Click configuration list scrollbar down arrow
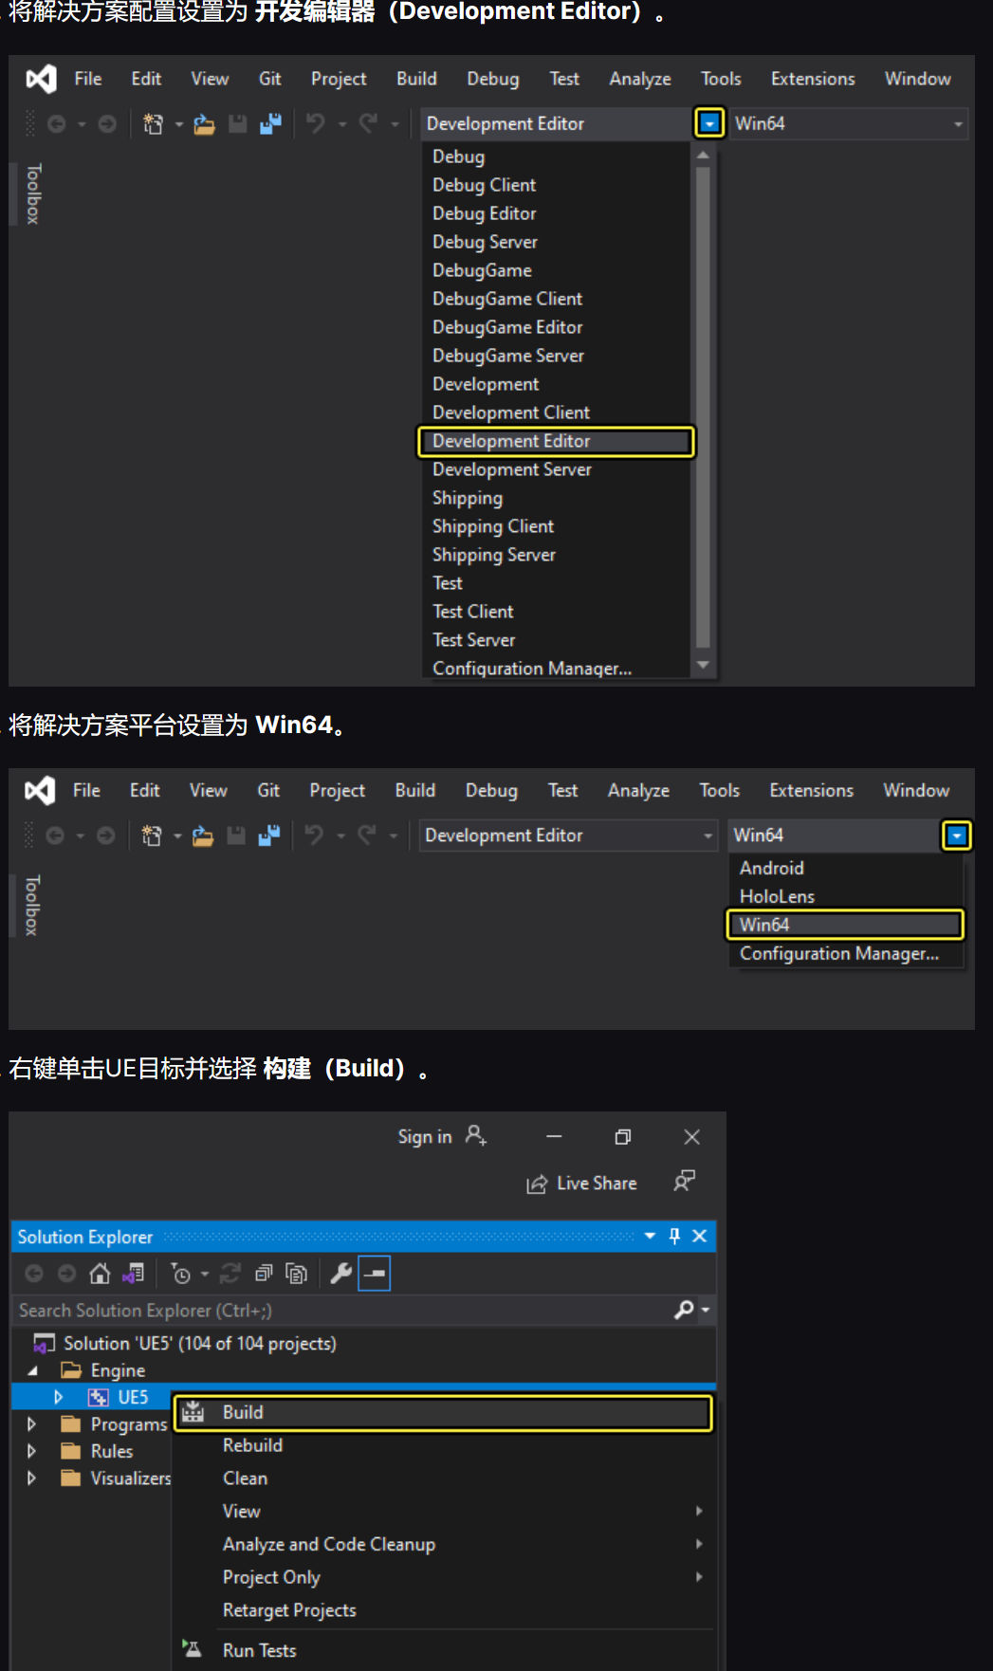The image size is (993, 1671). tap(703, 665)
